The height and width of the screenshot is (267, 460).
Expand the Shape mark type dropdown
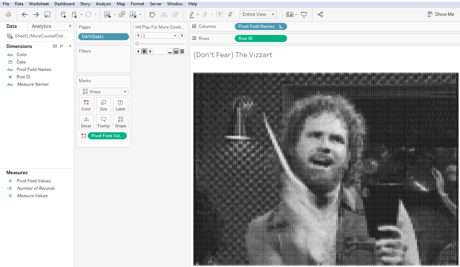tap(124, 92)
